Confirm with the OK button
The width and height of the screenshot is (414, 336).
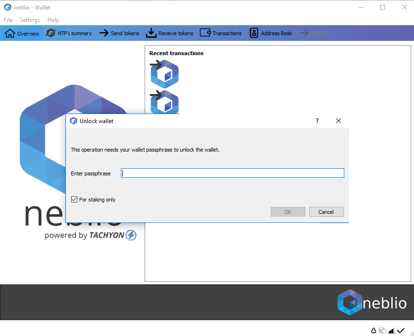[x=288, y=211]
